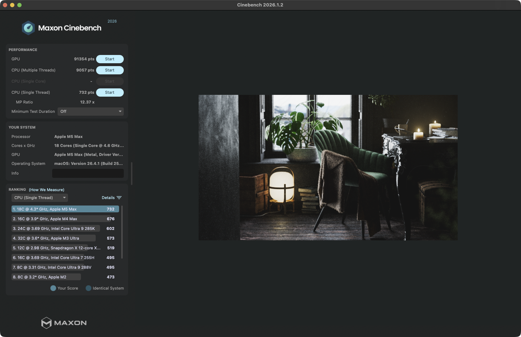Select ranking row Intel Core Ultra 9 288V
The height and width of the screenshot is (337, 521).
(x=65, y=267)
